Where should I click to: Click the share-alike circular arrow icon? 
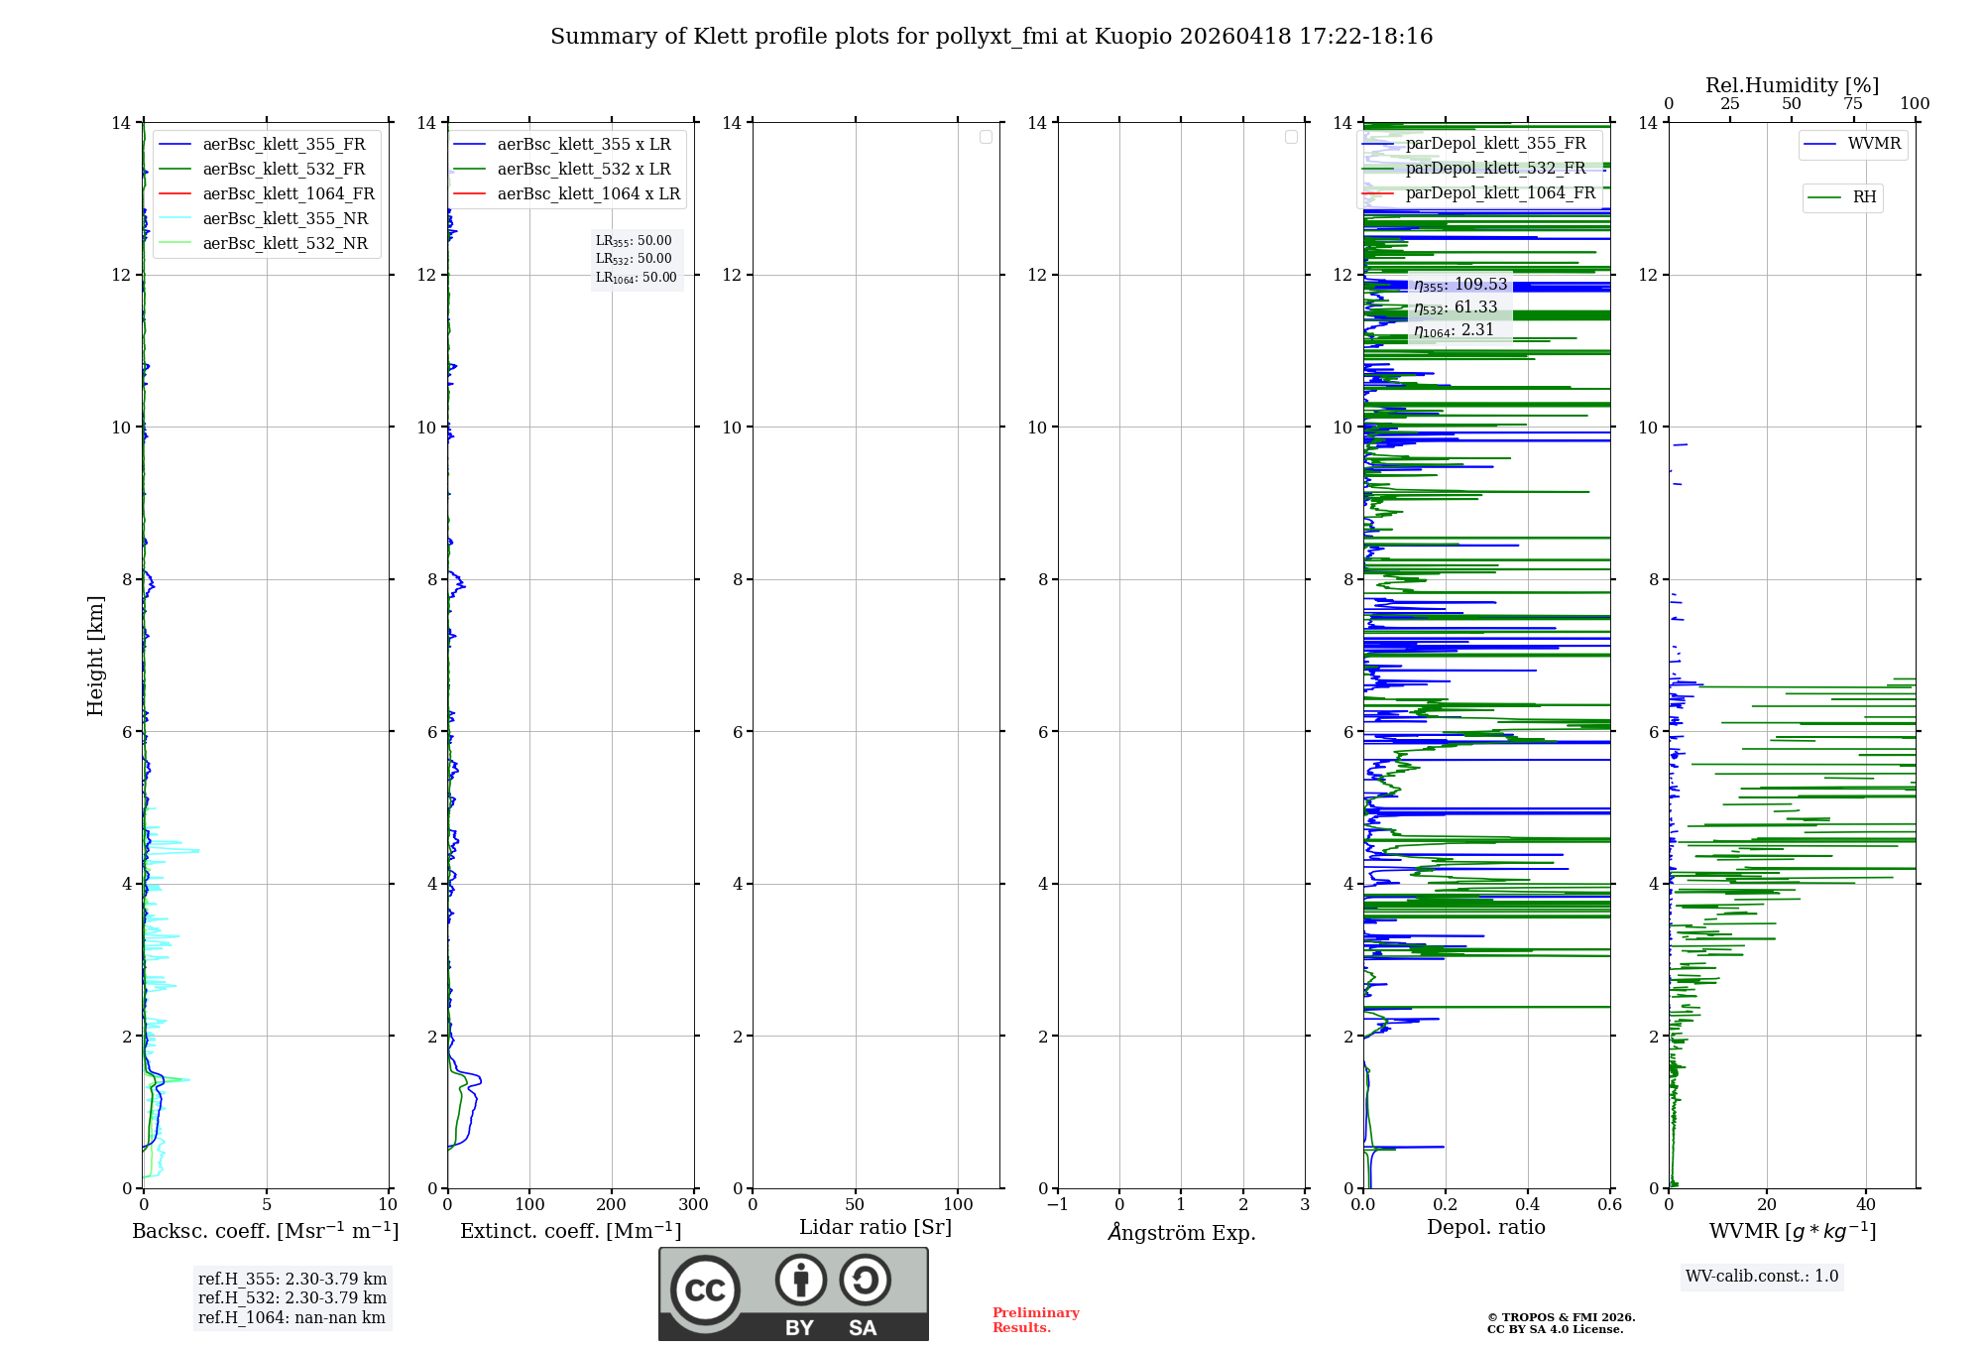(865, 1281)
